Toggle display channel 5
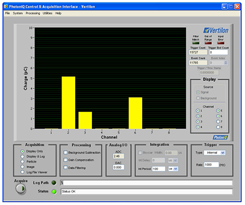 218,111
